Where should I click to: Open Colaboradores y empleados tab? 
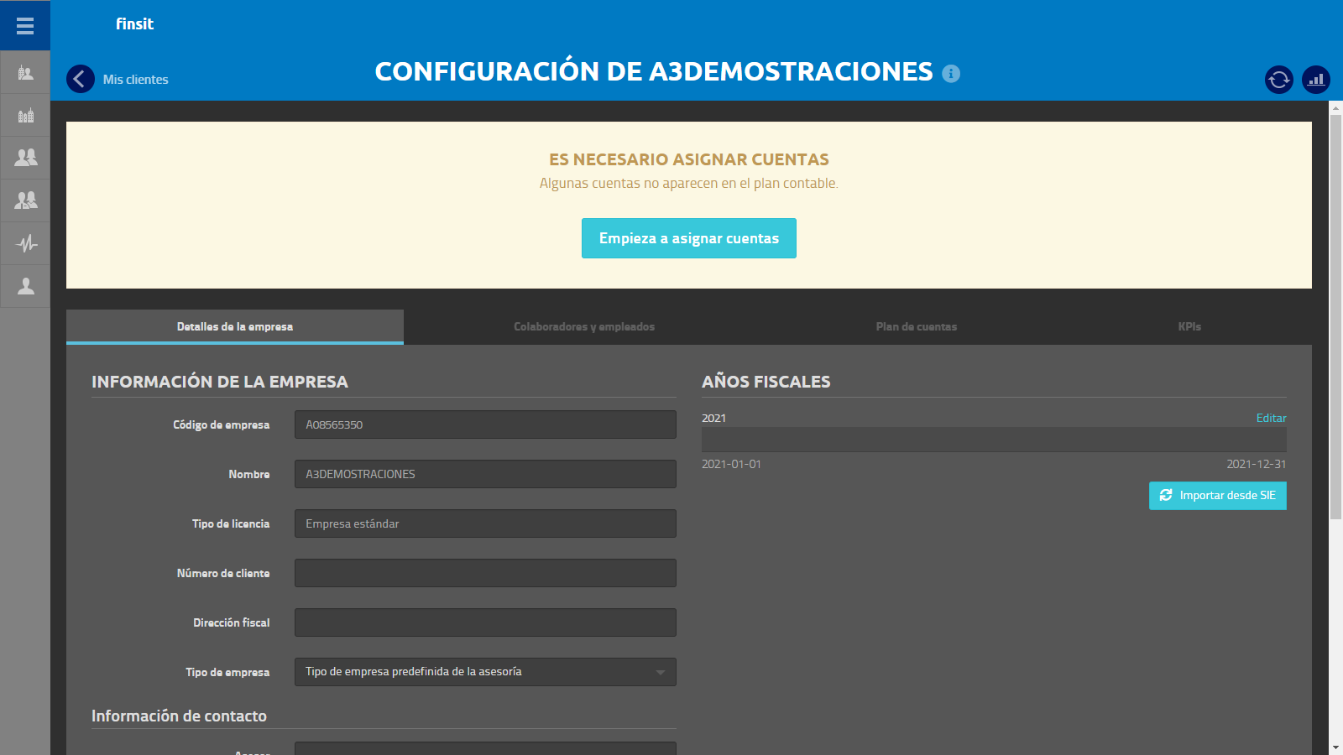584,326
